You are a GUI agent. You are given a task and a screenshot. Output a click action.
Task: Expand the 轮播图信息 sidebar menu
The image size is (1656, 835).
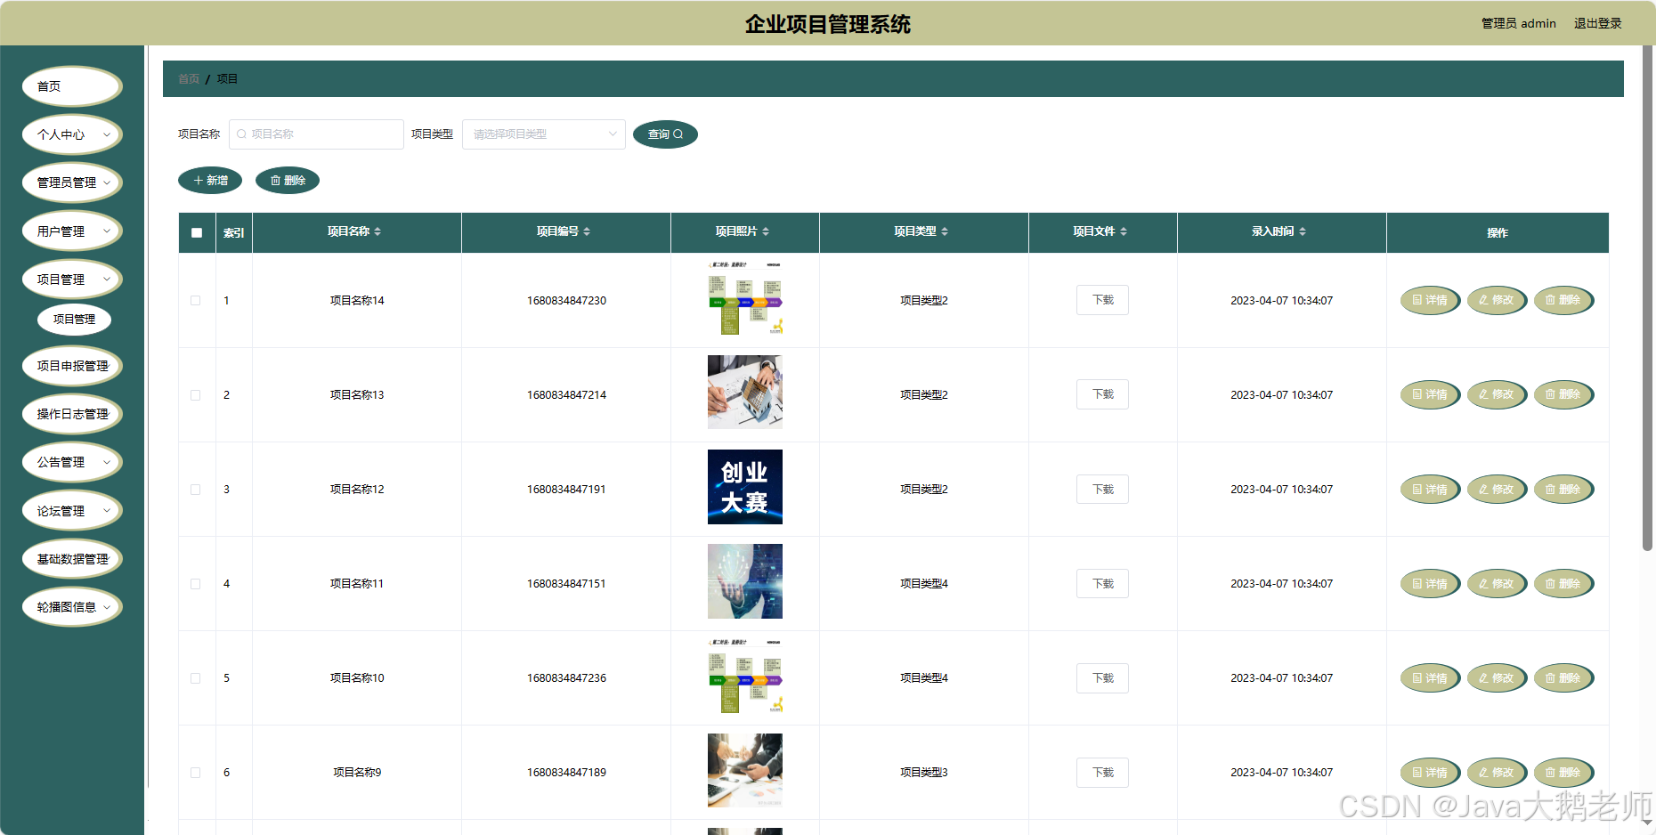tap(72, 607)
